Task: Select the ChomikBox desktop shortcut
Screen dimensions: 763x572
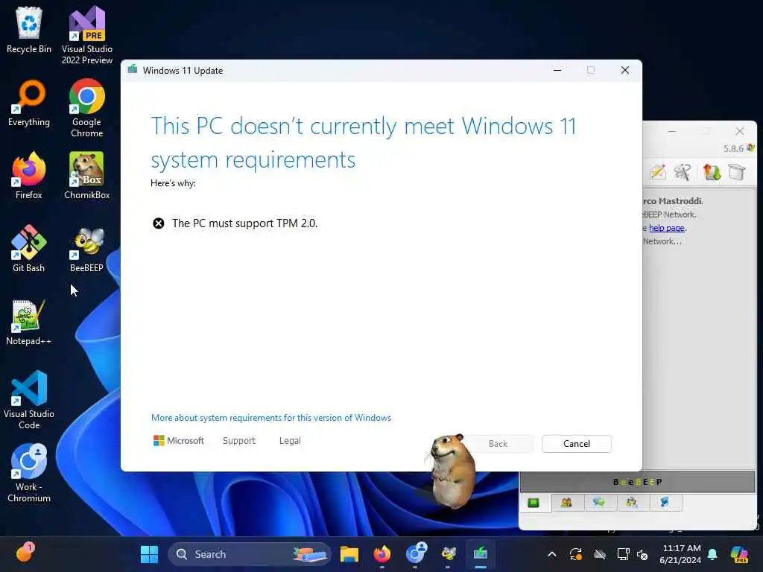Action: tap(87, 175)
